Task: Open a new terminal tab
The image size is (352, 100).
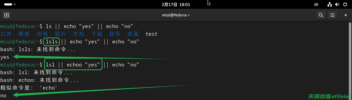Action: [x=7, y=15]
